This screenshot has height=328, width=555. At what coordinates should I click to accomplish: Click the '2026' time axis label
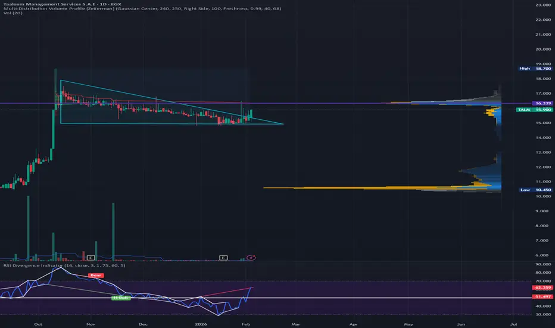pos(201,324)
